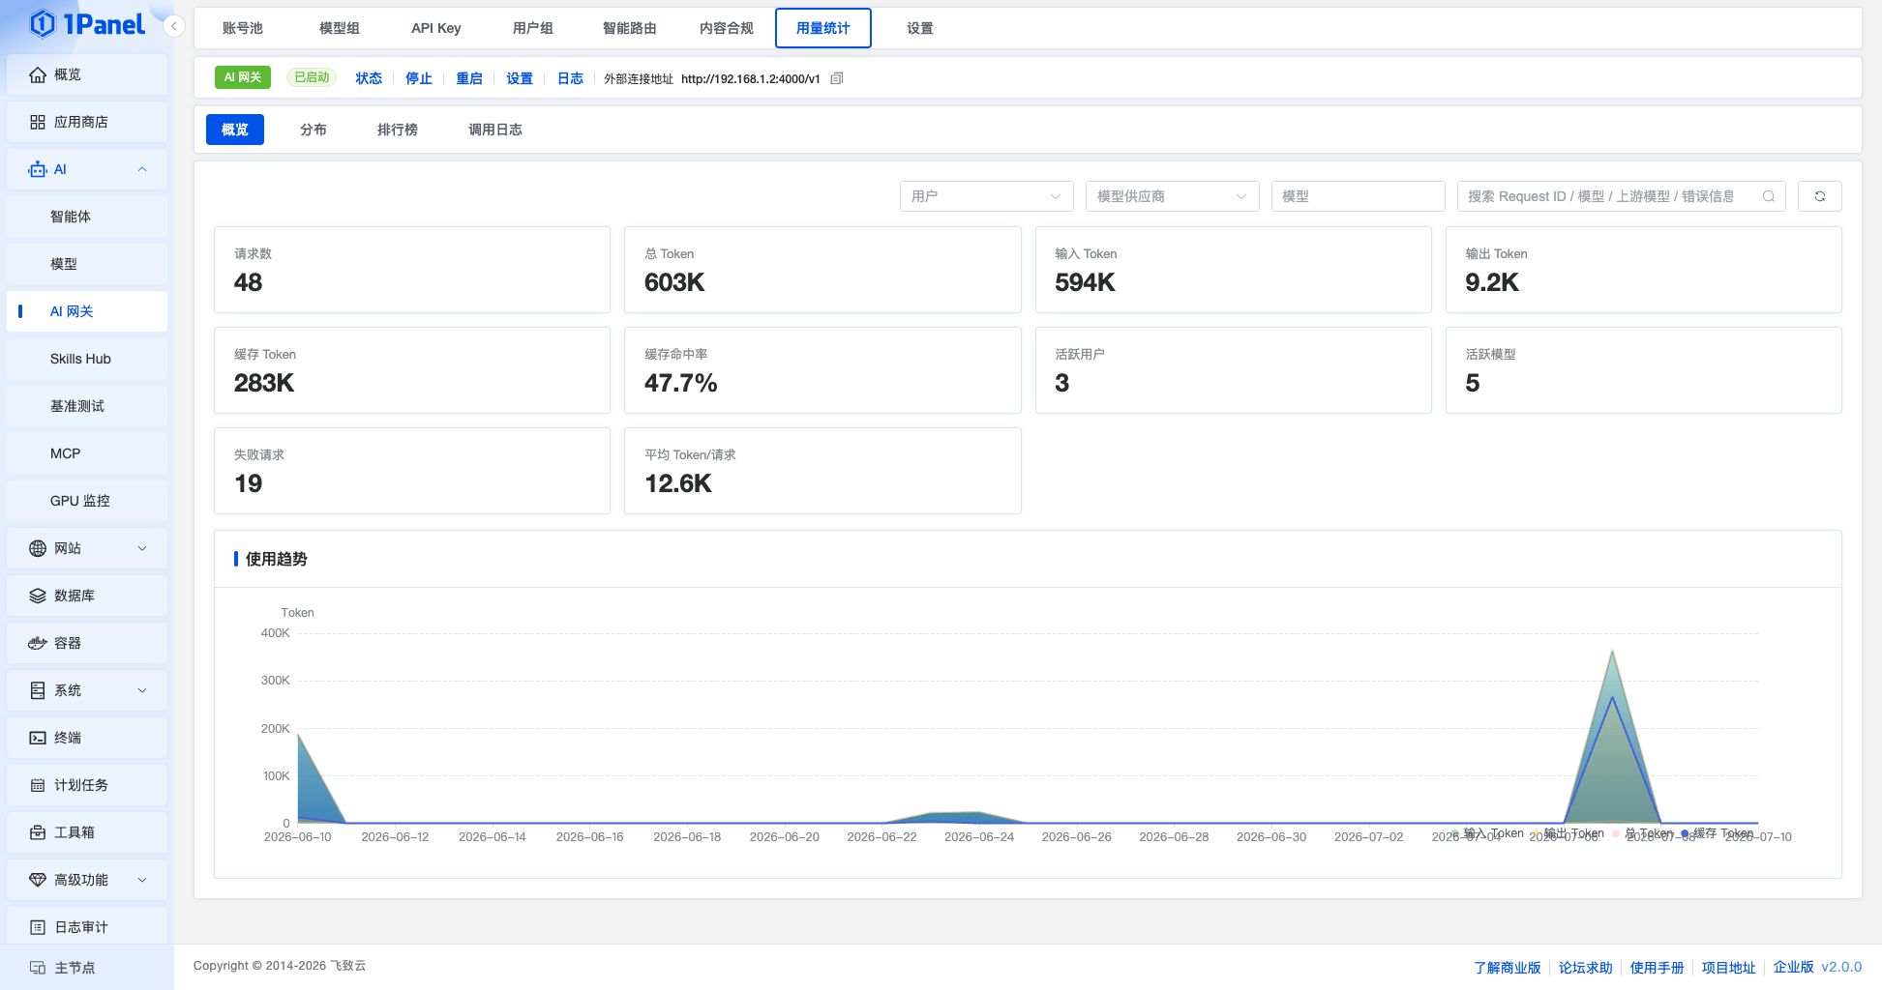This screenshot has height=990, width=1882.
Task: Collapse the sidebar with the arrow icon
Action: [x=173, y=26]
